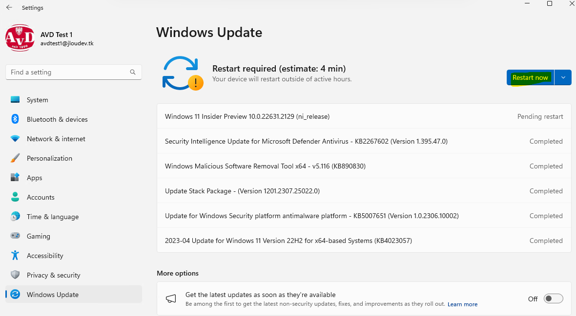Click Completed status for KB4023057 update
The width and height of the screenshot is (576, 316).
point(546,241)
